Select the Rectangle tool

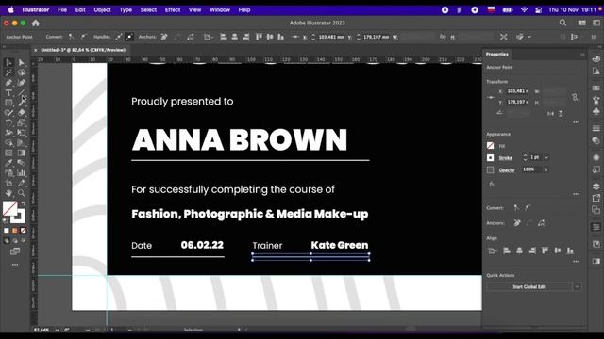pyautogui.click(x=8, y=103)
